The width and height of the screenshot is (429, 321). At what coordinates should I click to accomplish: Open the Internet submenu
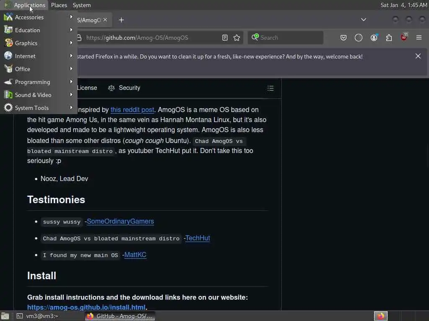click(x=39, y=56)
